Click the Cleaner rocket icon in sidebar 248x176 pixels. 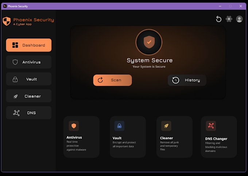click(x=15, y=96)
